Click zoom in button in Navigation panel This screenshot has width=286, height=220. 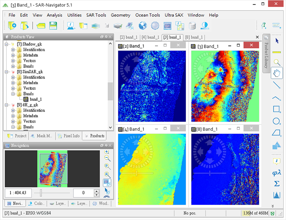(107, 152)
